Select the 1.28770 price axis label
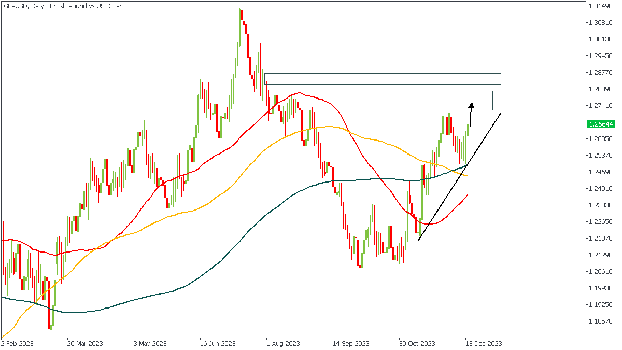This screenshot has height=350, width=622. pyautogui.click(x=601, y=73)
